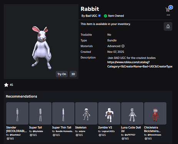This screenshot has height=144, width=178.
Task: Open the shopping cart icon
Action: coord(168,10)
